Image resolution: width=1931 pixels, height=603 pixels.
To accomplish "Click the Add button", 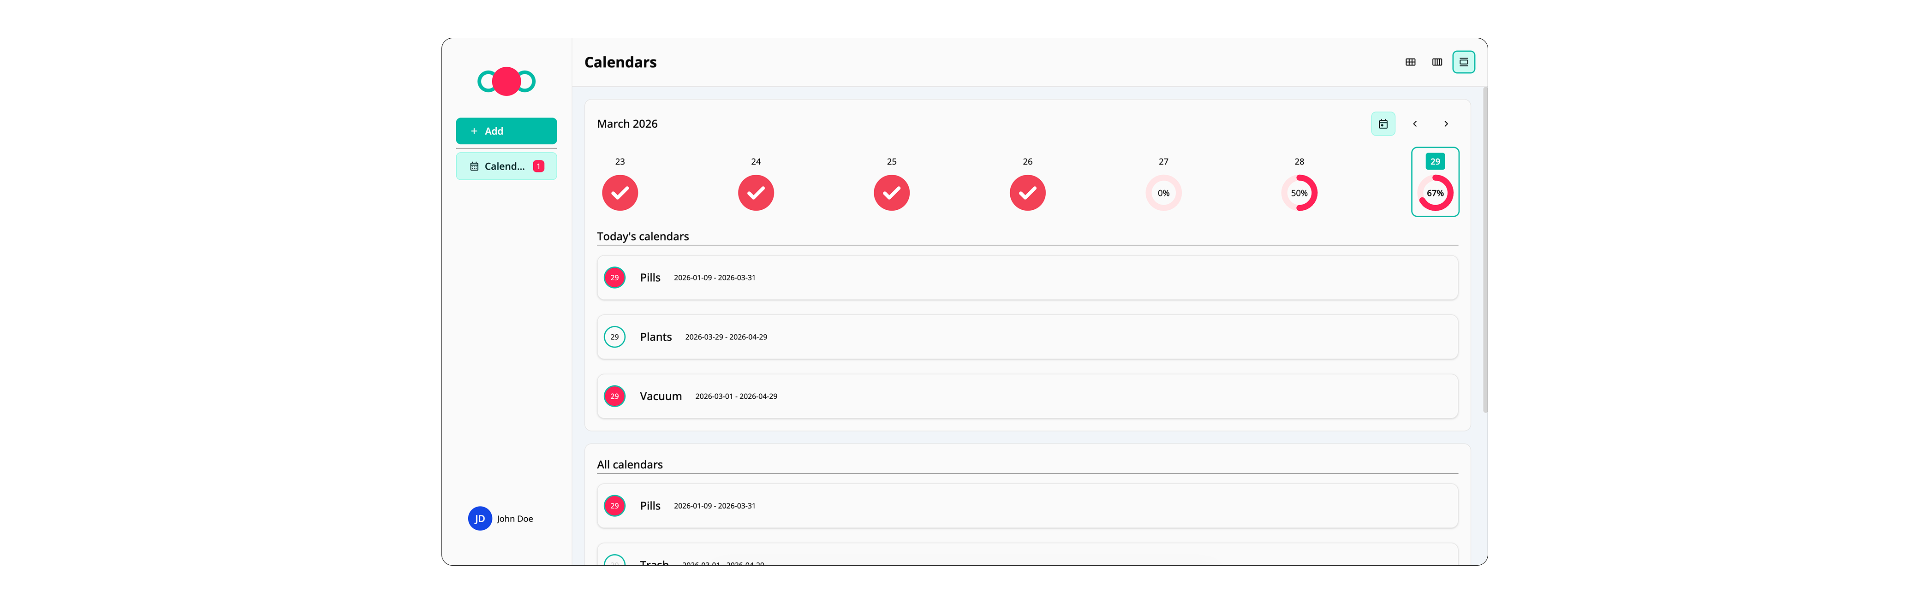I will (506, 131).
